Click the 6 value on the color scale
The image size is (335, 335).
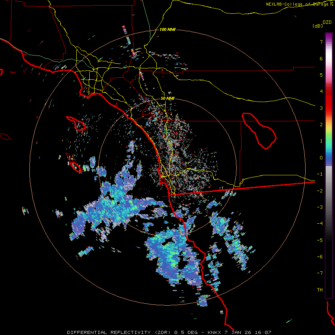321,58
